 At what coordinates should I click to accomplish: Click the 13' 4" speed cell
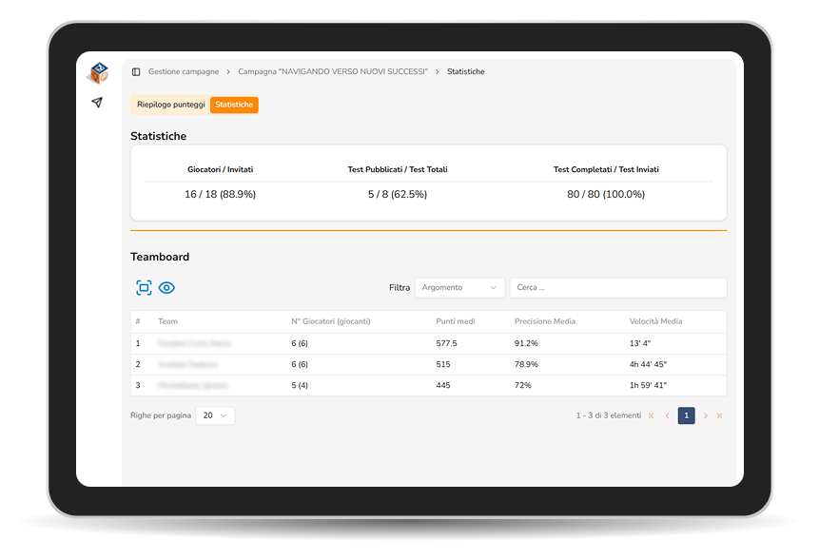pos(640,343)
